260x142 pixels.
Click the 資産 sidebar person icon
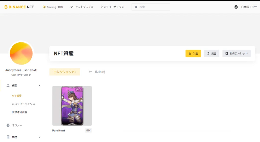pyautogui.click(x=8, y=85)
